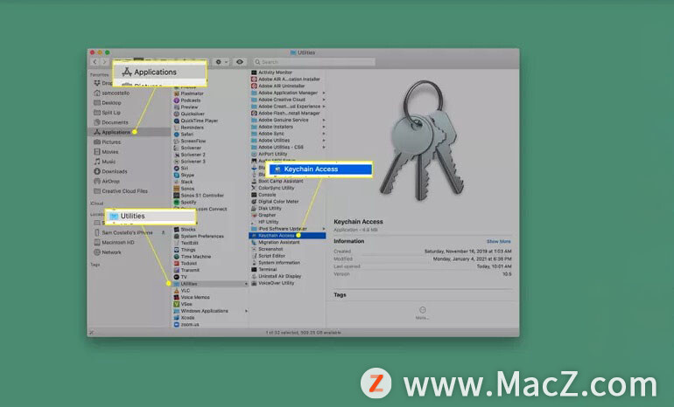This screenshot has height=407, width=674.
Task: Select the Split Lip folder in sidebar
Action: (107, 113)
